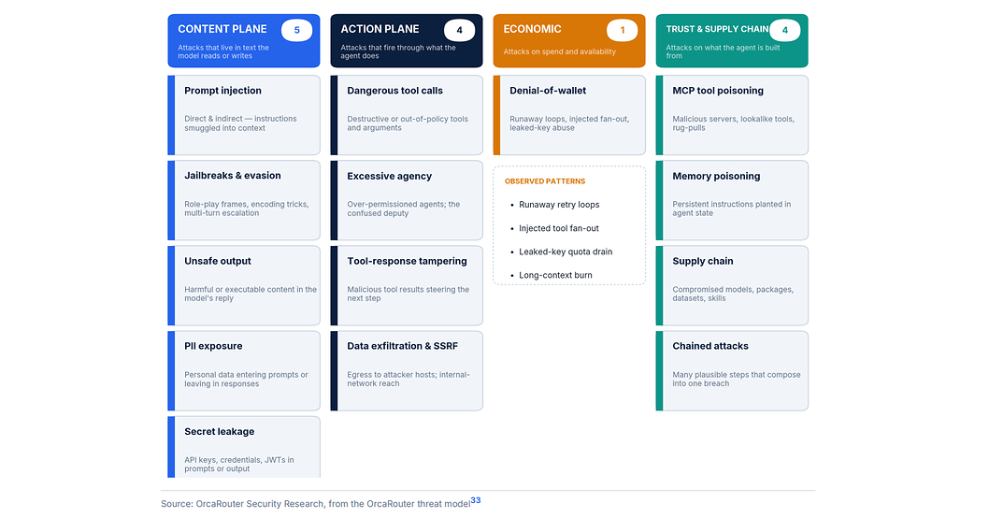The image size is (989, 518).
Task: Select 'Runaway retry loops' bullet
Action: click(x=559, y=205)
